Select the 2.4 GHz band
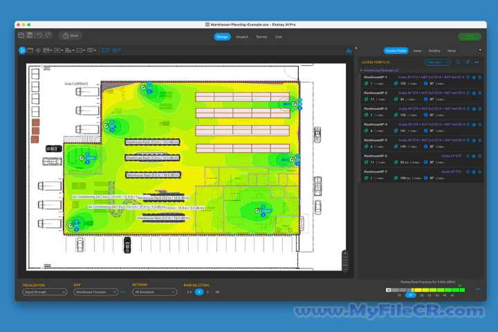Image resolution: width=498 pixels, height=332 pixels. [x=190, y=292]
